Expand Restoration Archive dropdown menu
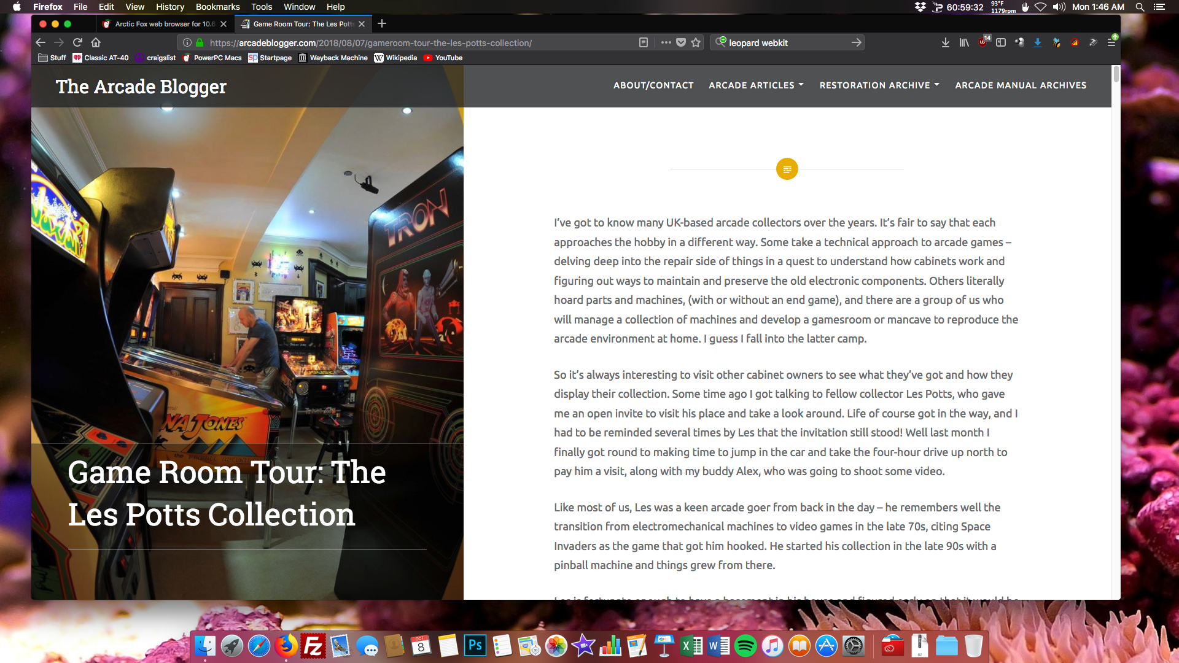The width and height of the screenshot is (1179, 663). coord(879,85)
